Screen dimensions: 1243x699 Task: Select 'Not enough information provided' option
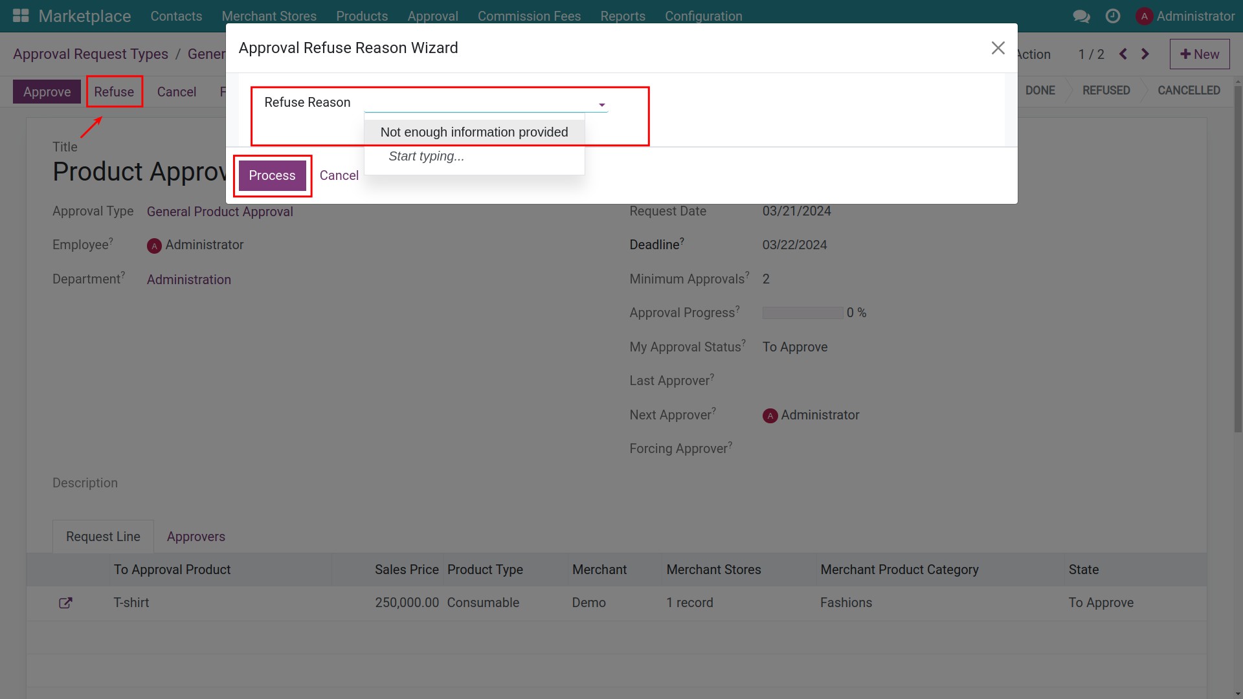(474, 132)
